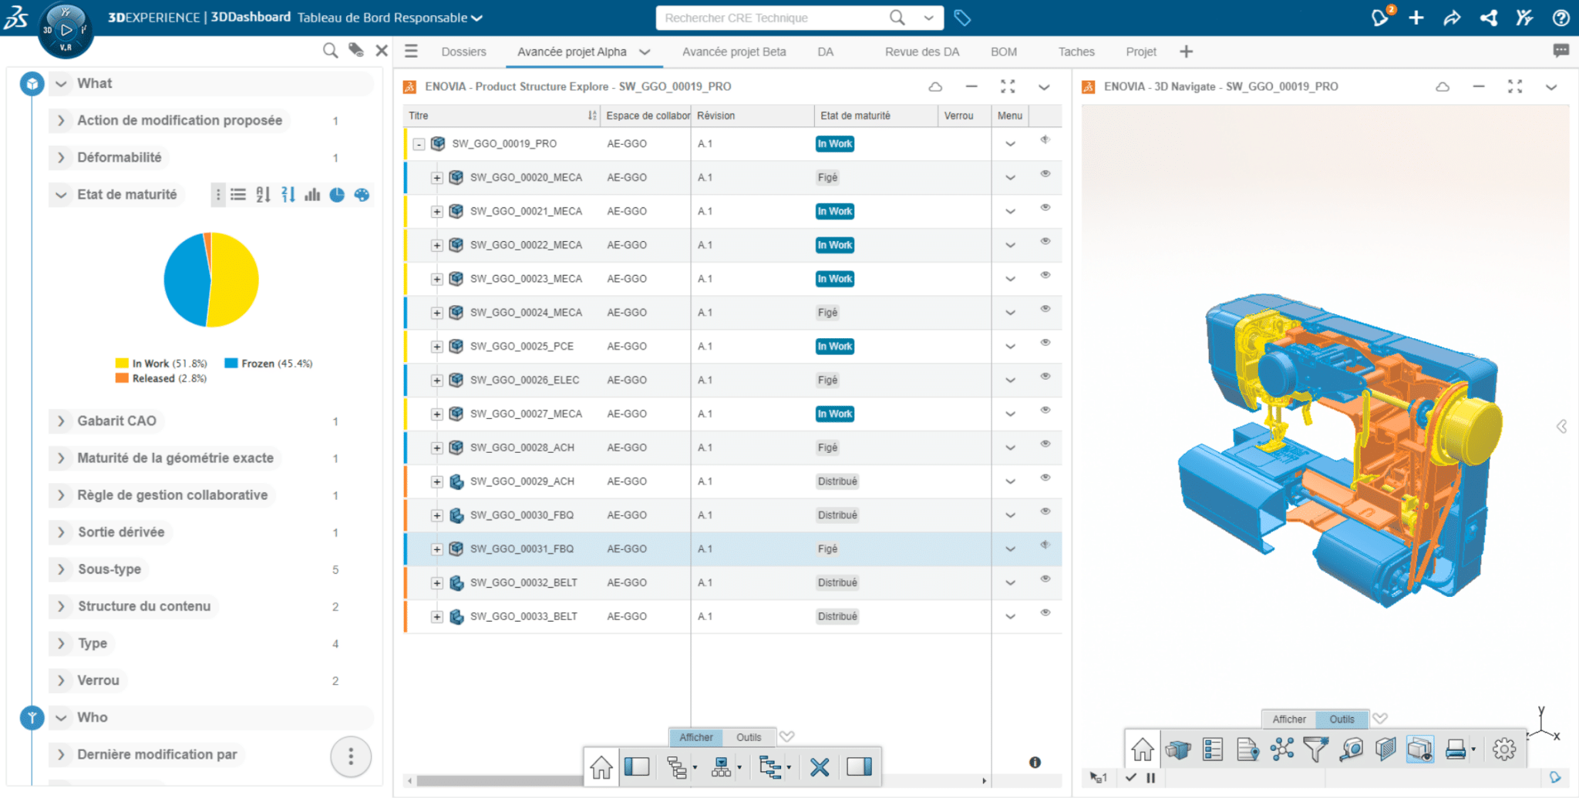Viewport: 1579px width, 798px height.
Task: Switch to the Avancée projet Beta tab
Action: point(734,52)
